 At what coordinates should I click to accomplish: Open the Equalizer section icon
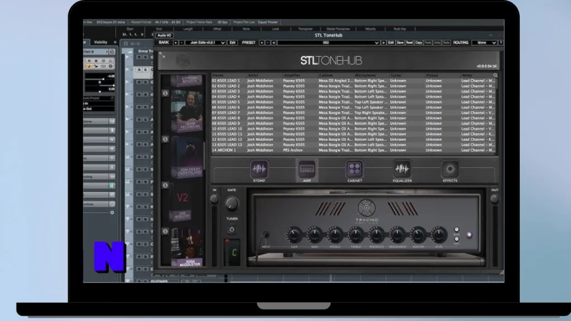402,169
